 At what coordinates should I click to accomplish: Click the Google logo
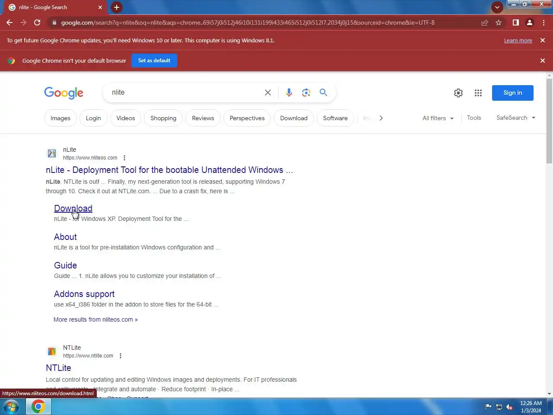(64, 93)
